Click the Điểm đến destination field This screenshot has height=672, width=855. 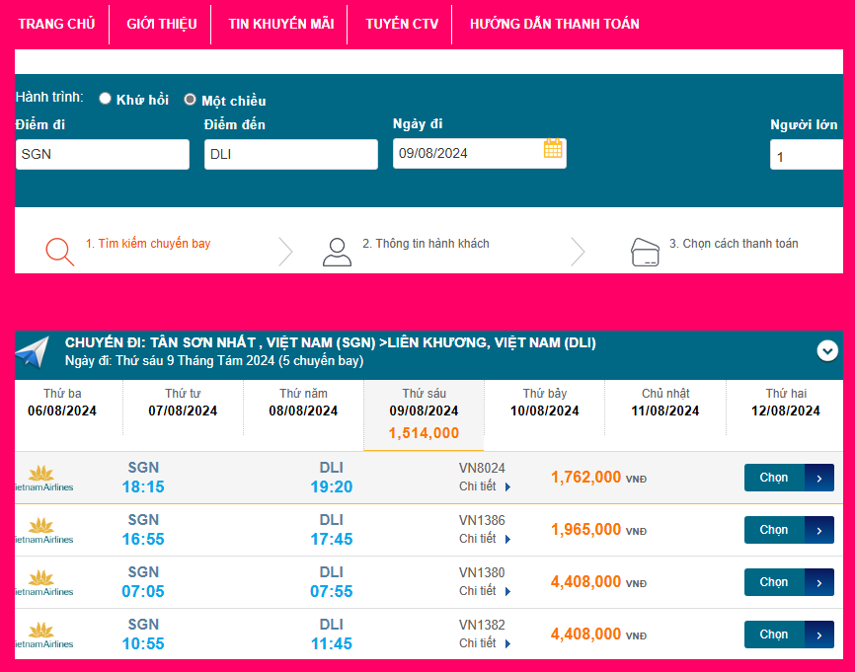tap(290, 154)
